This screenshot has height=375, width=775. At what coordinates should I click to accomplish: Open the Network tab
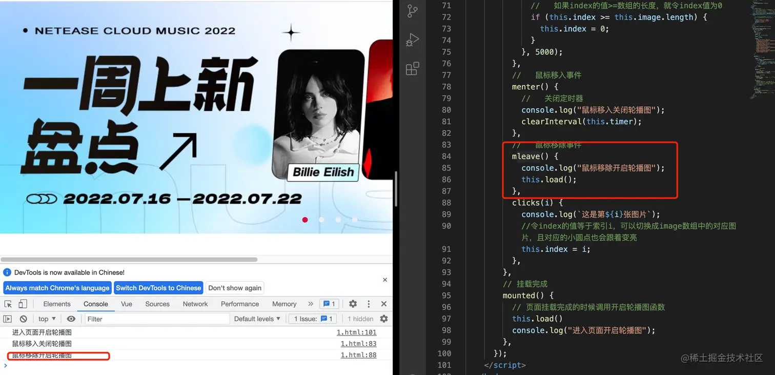pos(195,304)
